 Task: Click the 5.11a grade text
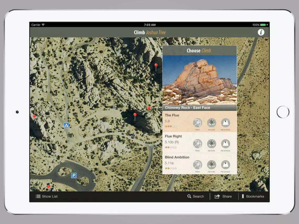pos(169,163)
